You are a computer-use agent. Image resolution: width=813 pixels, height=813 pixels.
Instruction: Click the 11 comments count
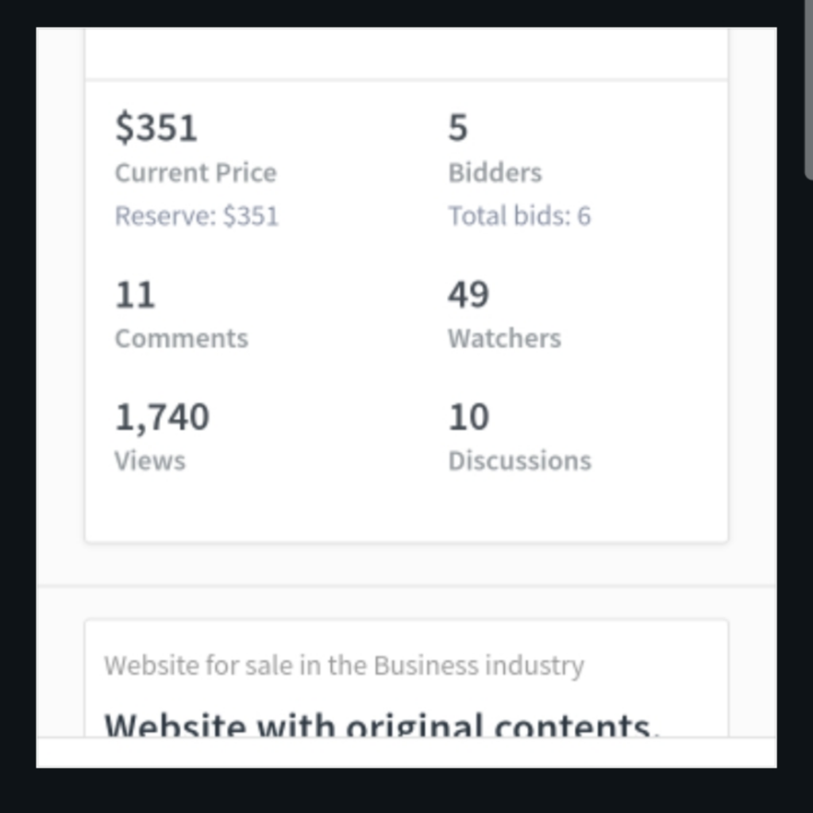tap(135, 295)
